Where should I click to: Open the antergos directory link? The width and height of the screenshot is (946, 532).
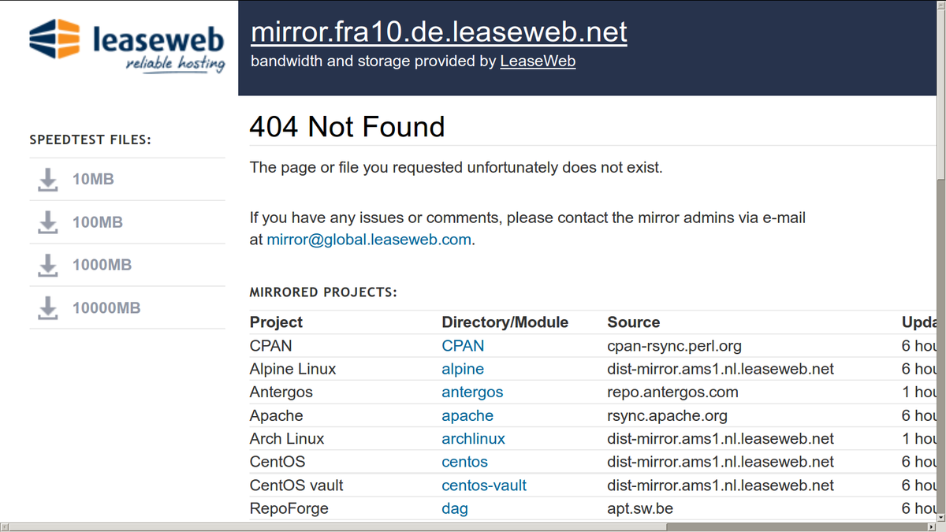pyautogui.click(x=472, y=392)
